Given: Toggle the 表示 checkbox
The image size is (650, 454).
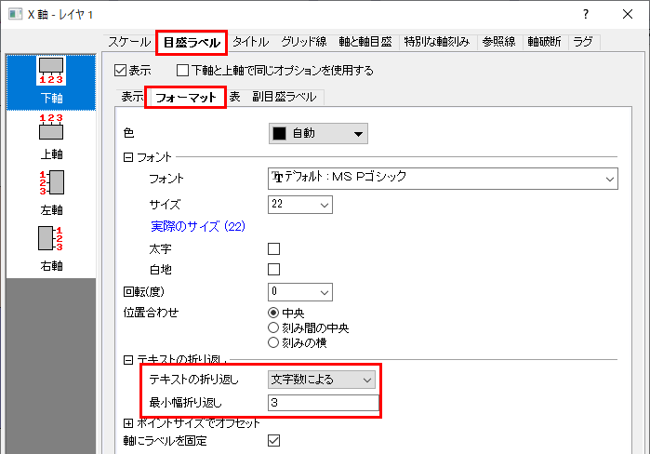Looking at the screenshot, I should (x=120, y=71).
